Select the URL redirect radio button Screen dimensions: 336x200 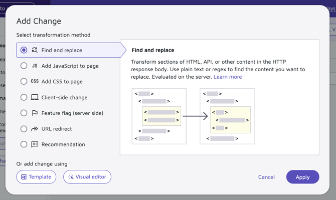point(24,129)
